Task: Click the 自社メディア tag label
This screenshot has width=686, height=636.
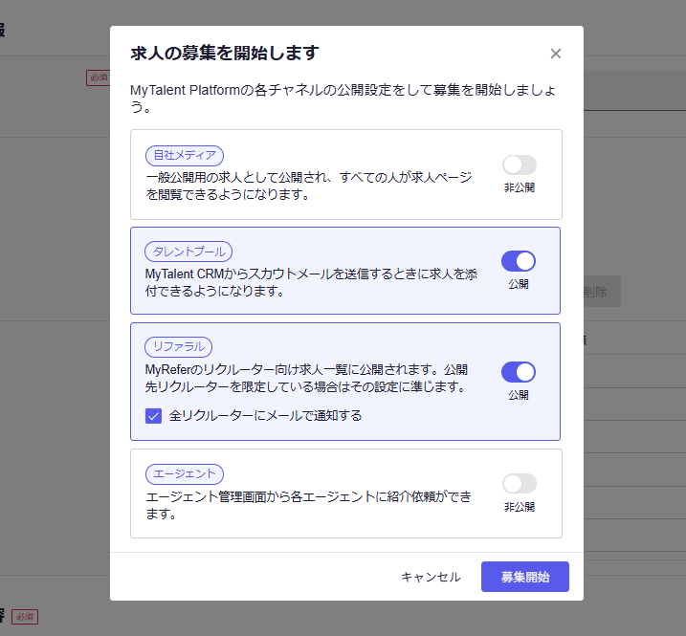Action: tap(185, 155)
